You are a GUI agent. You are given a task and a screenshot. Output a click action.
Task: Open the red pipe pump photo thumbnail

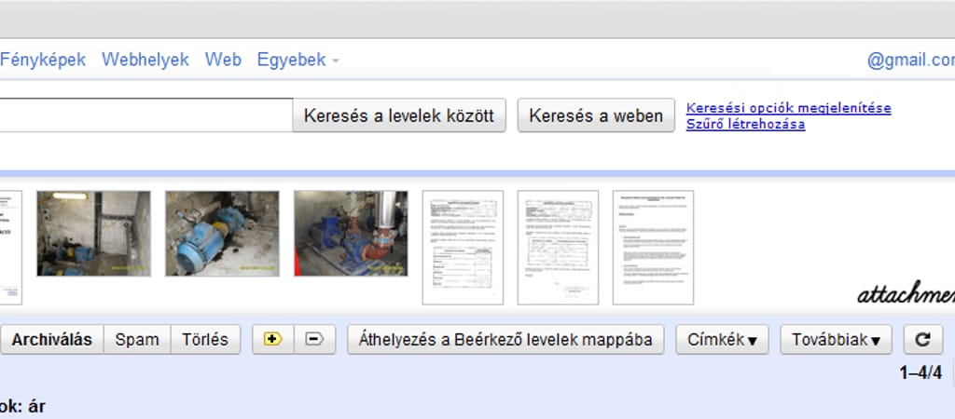point(351,234)
